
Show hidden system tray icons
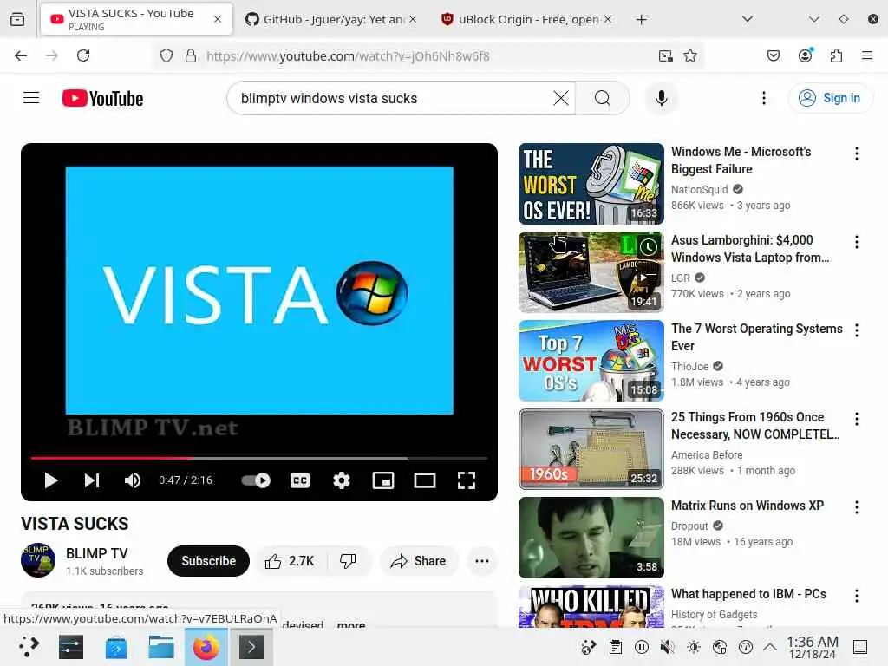coord(770,647)
